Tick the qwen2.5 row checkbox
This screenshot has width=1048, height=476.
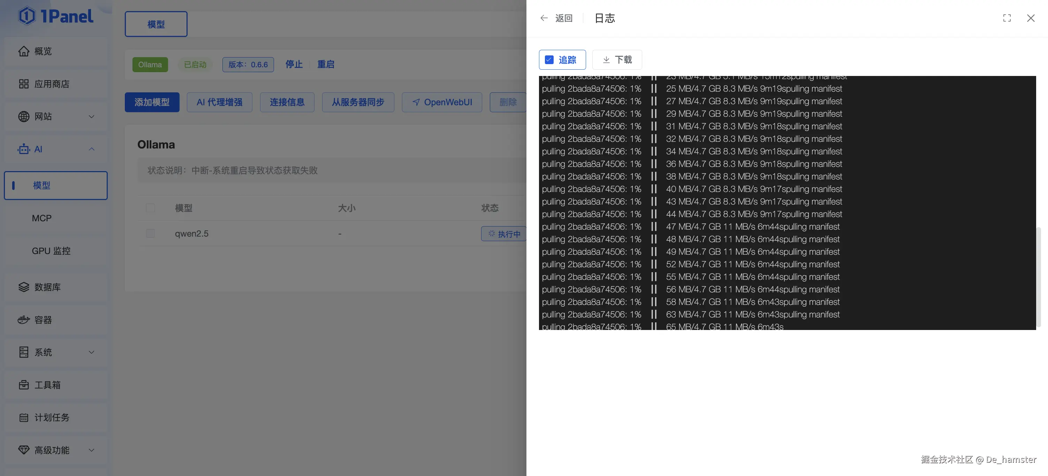[x=151, y=234]
